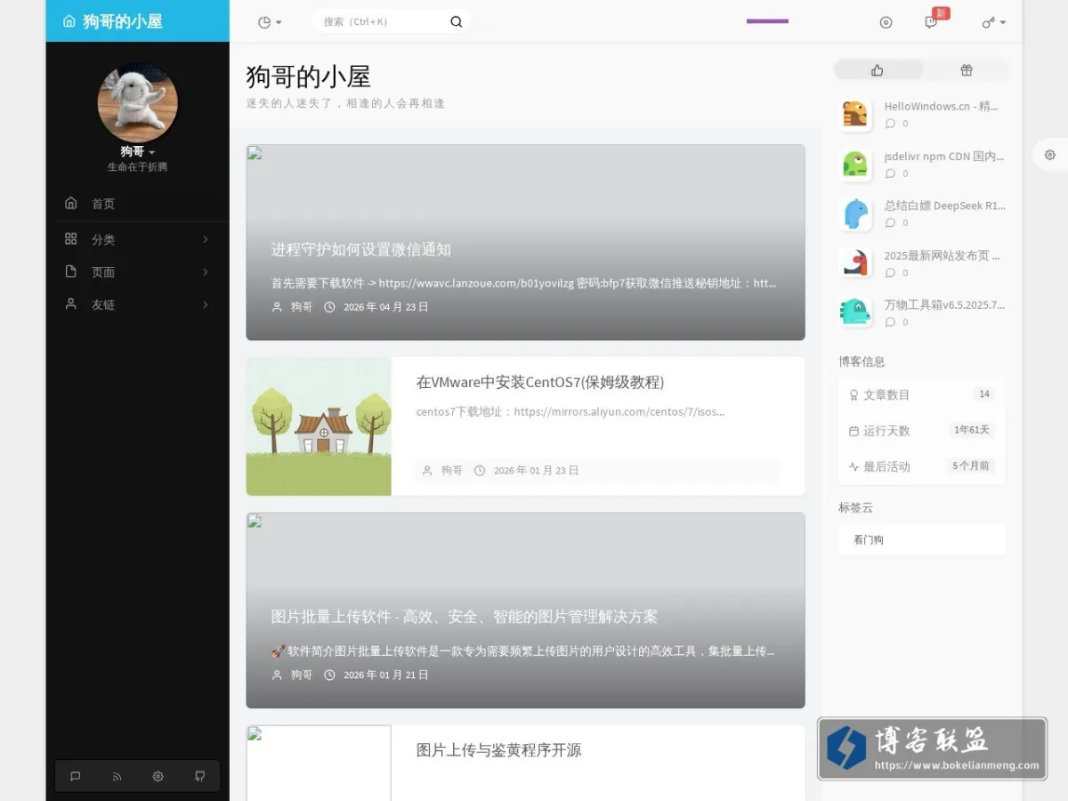The width and height of the screenshot is (1068, 801).
Task: Click the rabbit avatar image
Action: pos(137,102)
